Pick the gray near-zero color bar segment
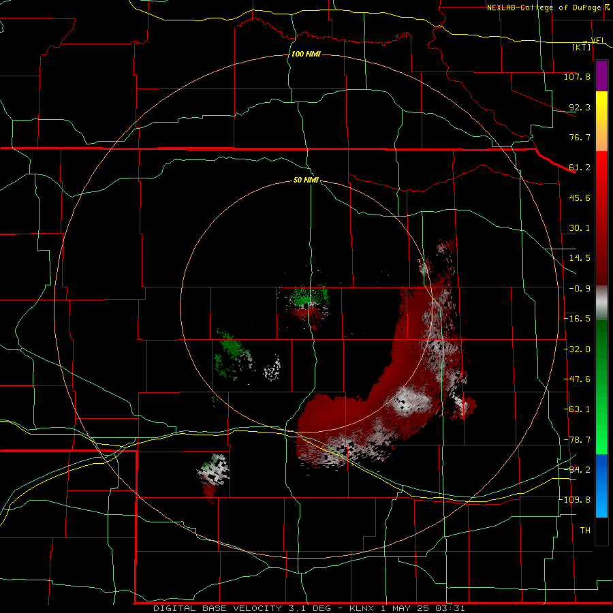The width and height of the screenshot is (613, 613). point(601,303)
